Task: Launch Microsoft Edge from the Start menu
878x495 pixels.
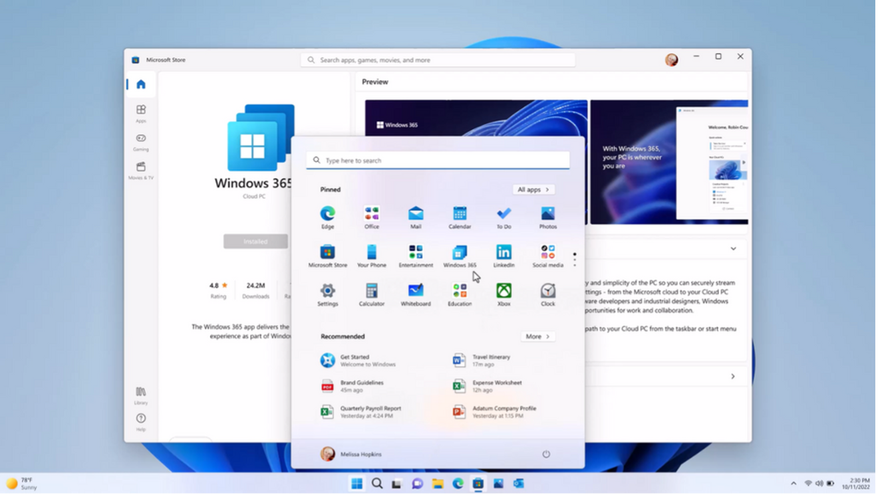Action: 327,215
